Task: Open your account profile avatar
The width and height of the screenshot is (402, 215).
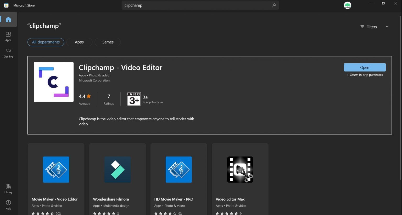Action: (x=348, y=5)
